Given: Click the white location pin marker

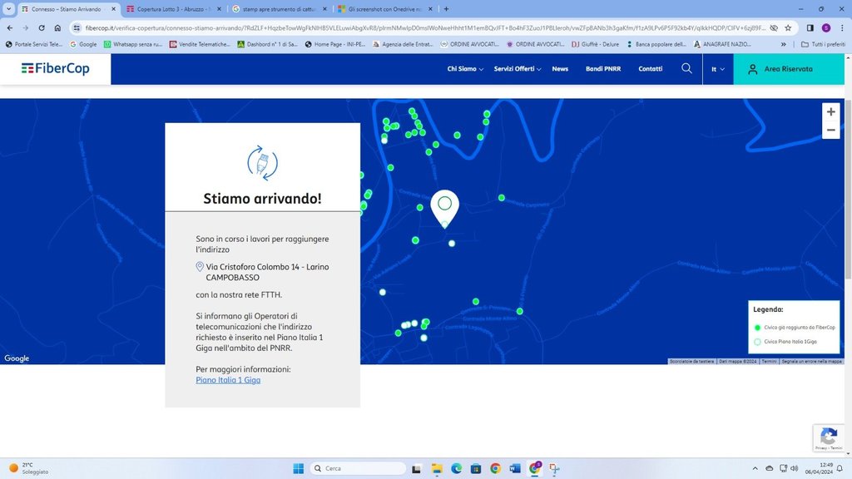Looking at the screenshot, I should pos(444,206).
